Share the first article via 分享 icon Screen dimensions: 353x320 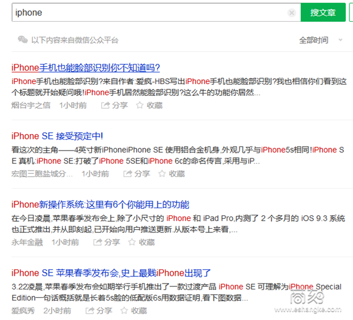115,105
